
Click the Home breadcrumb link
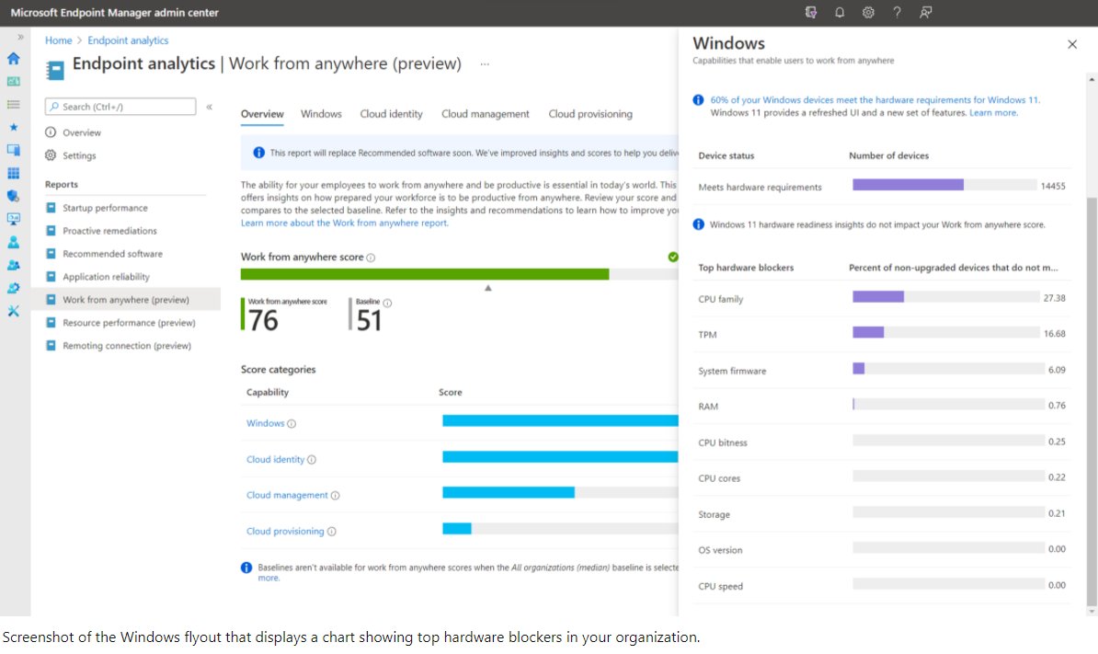(58, 40)
